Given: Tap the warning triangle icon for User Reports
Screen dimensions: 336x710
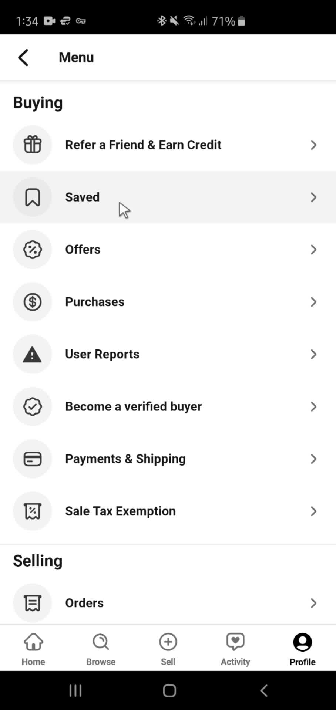Looking at the screenshot, I should (33, 354).
